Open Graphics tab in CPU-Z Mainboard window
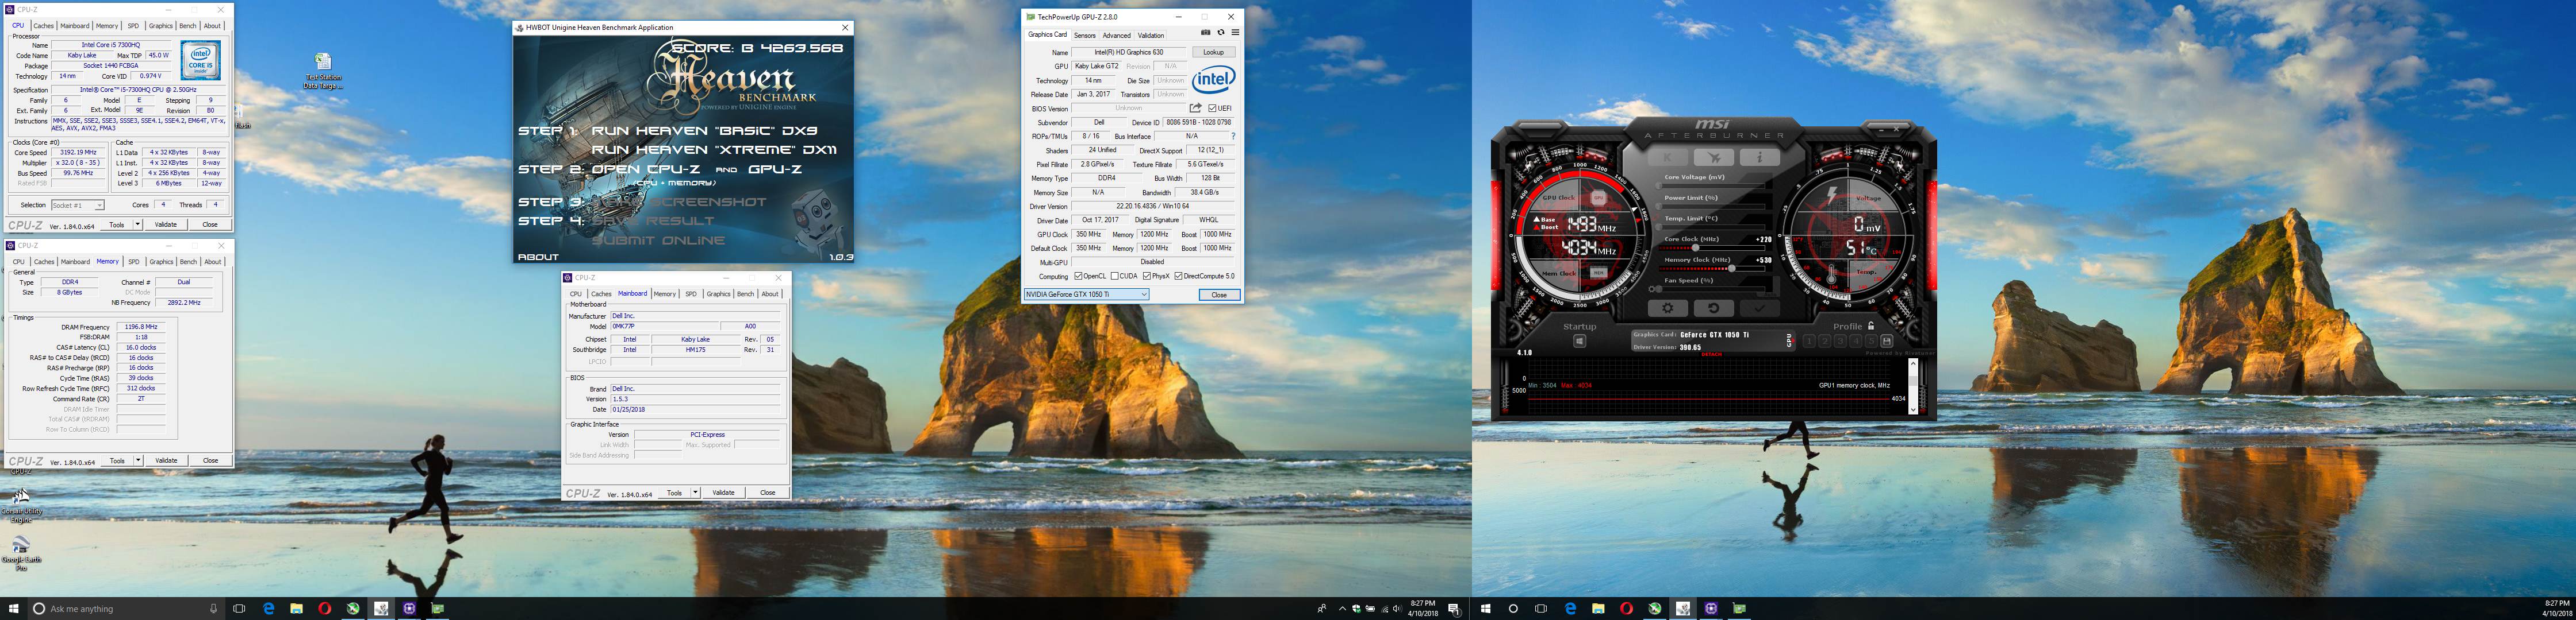Image resolution: width=2576 pixels, height=620 pixels. [718, 293]
